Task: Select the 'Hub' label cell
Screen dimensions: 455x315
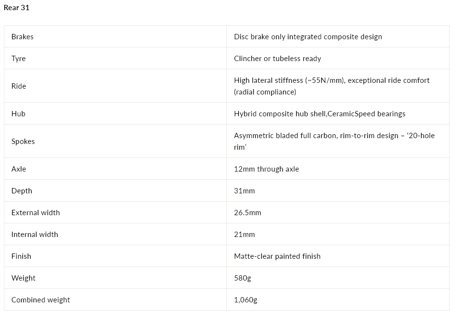Action: click(18, 114)
